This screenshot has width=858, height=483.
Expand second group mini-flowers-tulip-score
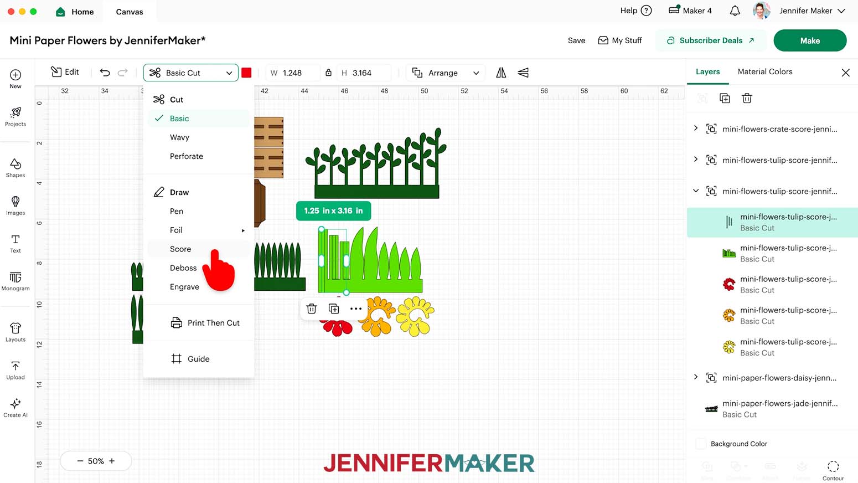[696, 159]
